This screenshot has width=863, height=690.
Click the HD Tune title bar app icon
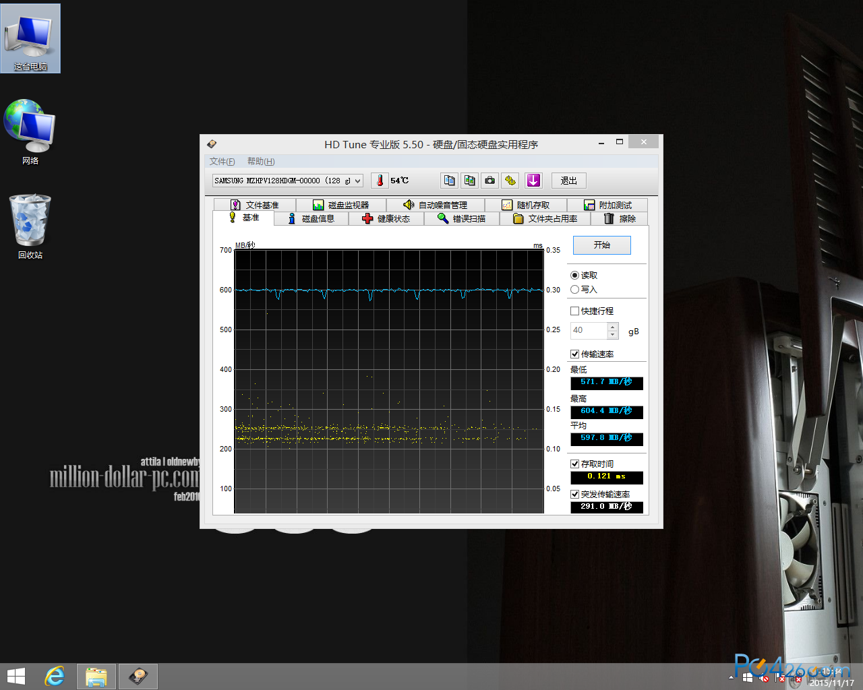click(x=212, y=144)
